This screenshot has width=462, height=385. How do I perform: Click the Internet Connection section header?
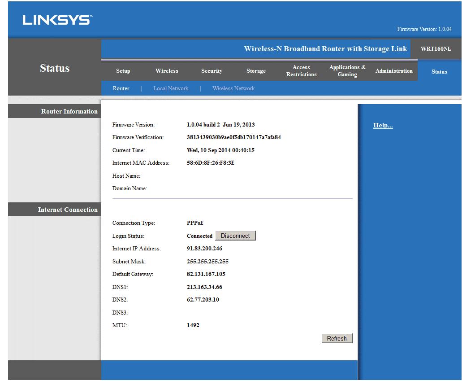[x=68, y=210]
